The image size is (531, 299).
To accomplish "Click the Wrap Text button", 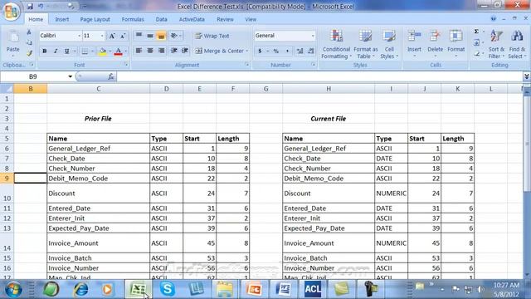I will point(212,36).
